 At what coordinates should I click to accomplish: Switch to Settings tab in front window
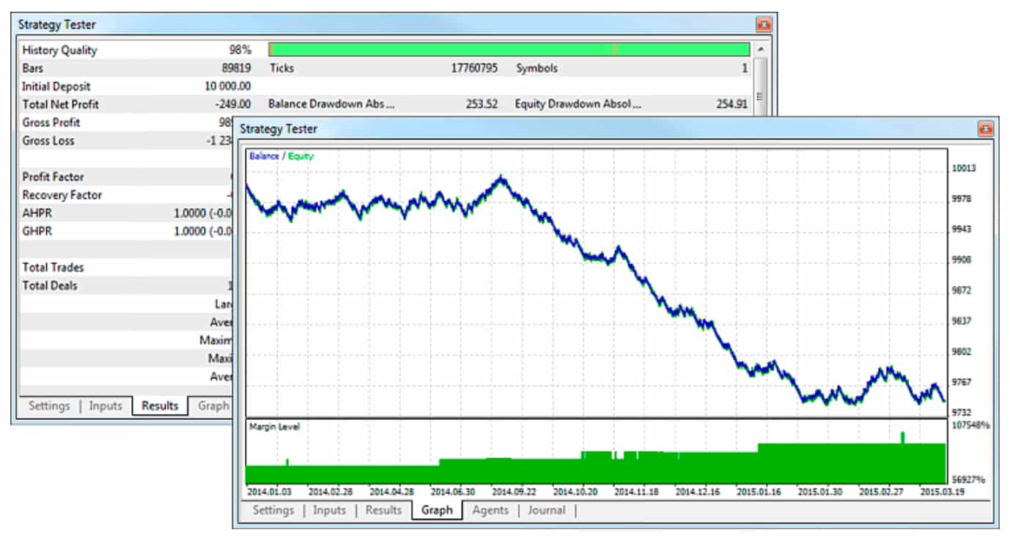pos(273,510)
